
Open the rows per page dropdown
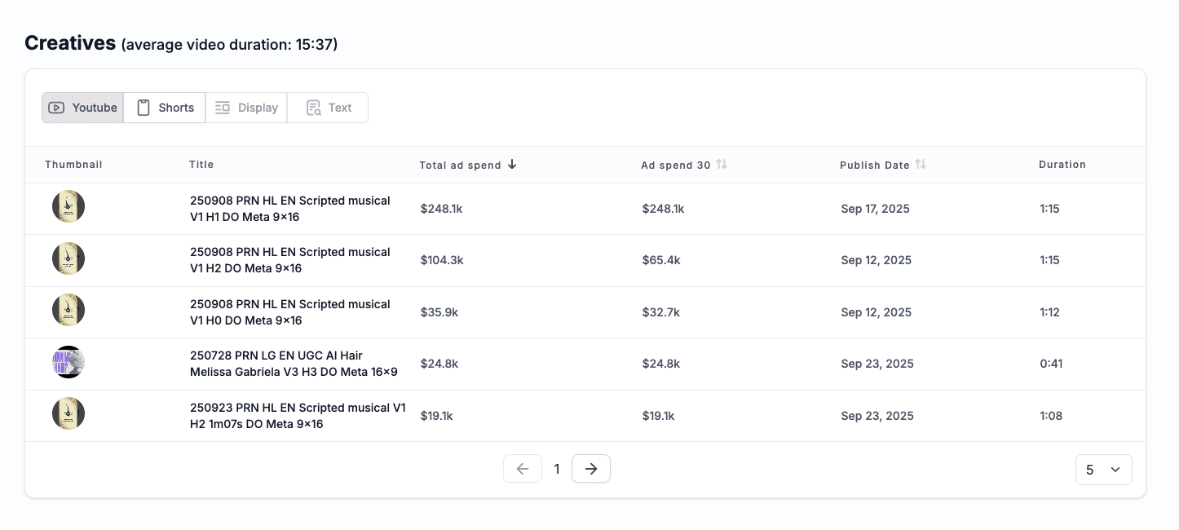1103,470
